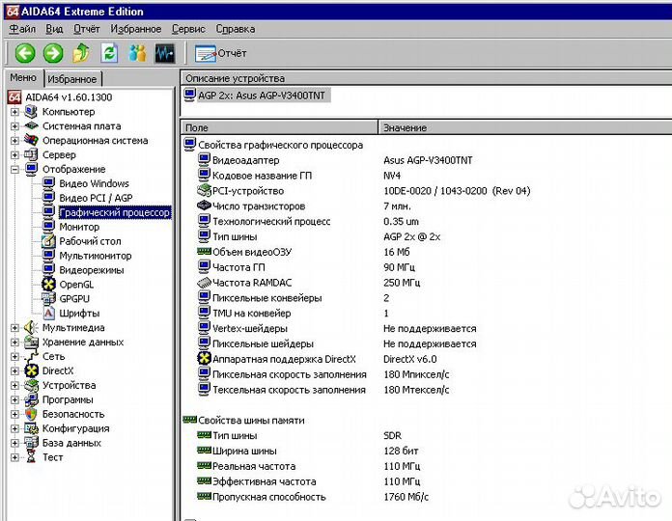Expand the Хранение данных tree node
The height and width of the screenshot is (521, 672).
(x=14, y=343)
